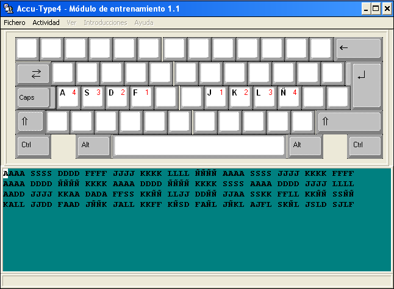Click the JALL group in the last line
This screenshot has height=289, width=394.
(123, 204)
